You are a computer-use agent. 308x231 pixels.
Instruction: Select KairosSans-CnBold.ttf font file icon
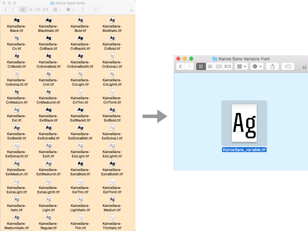pos(112,38)
